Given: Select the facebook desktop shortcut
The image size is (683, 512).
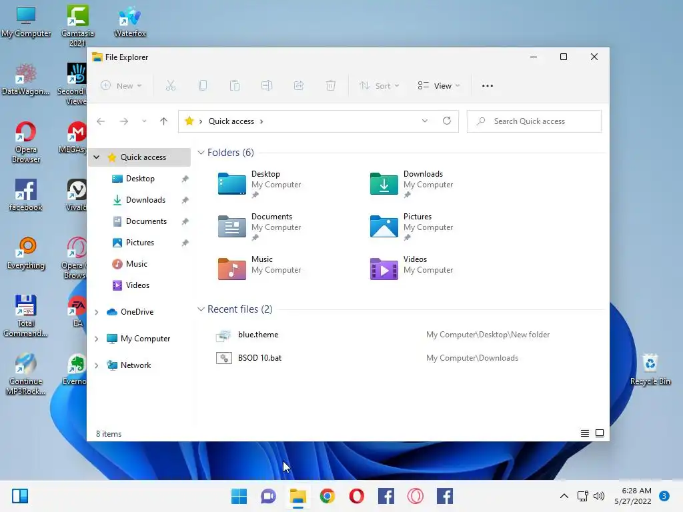Looking at the screenshot, I should tap(26, 195).
